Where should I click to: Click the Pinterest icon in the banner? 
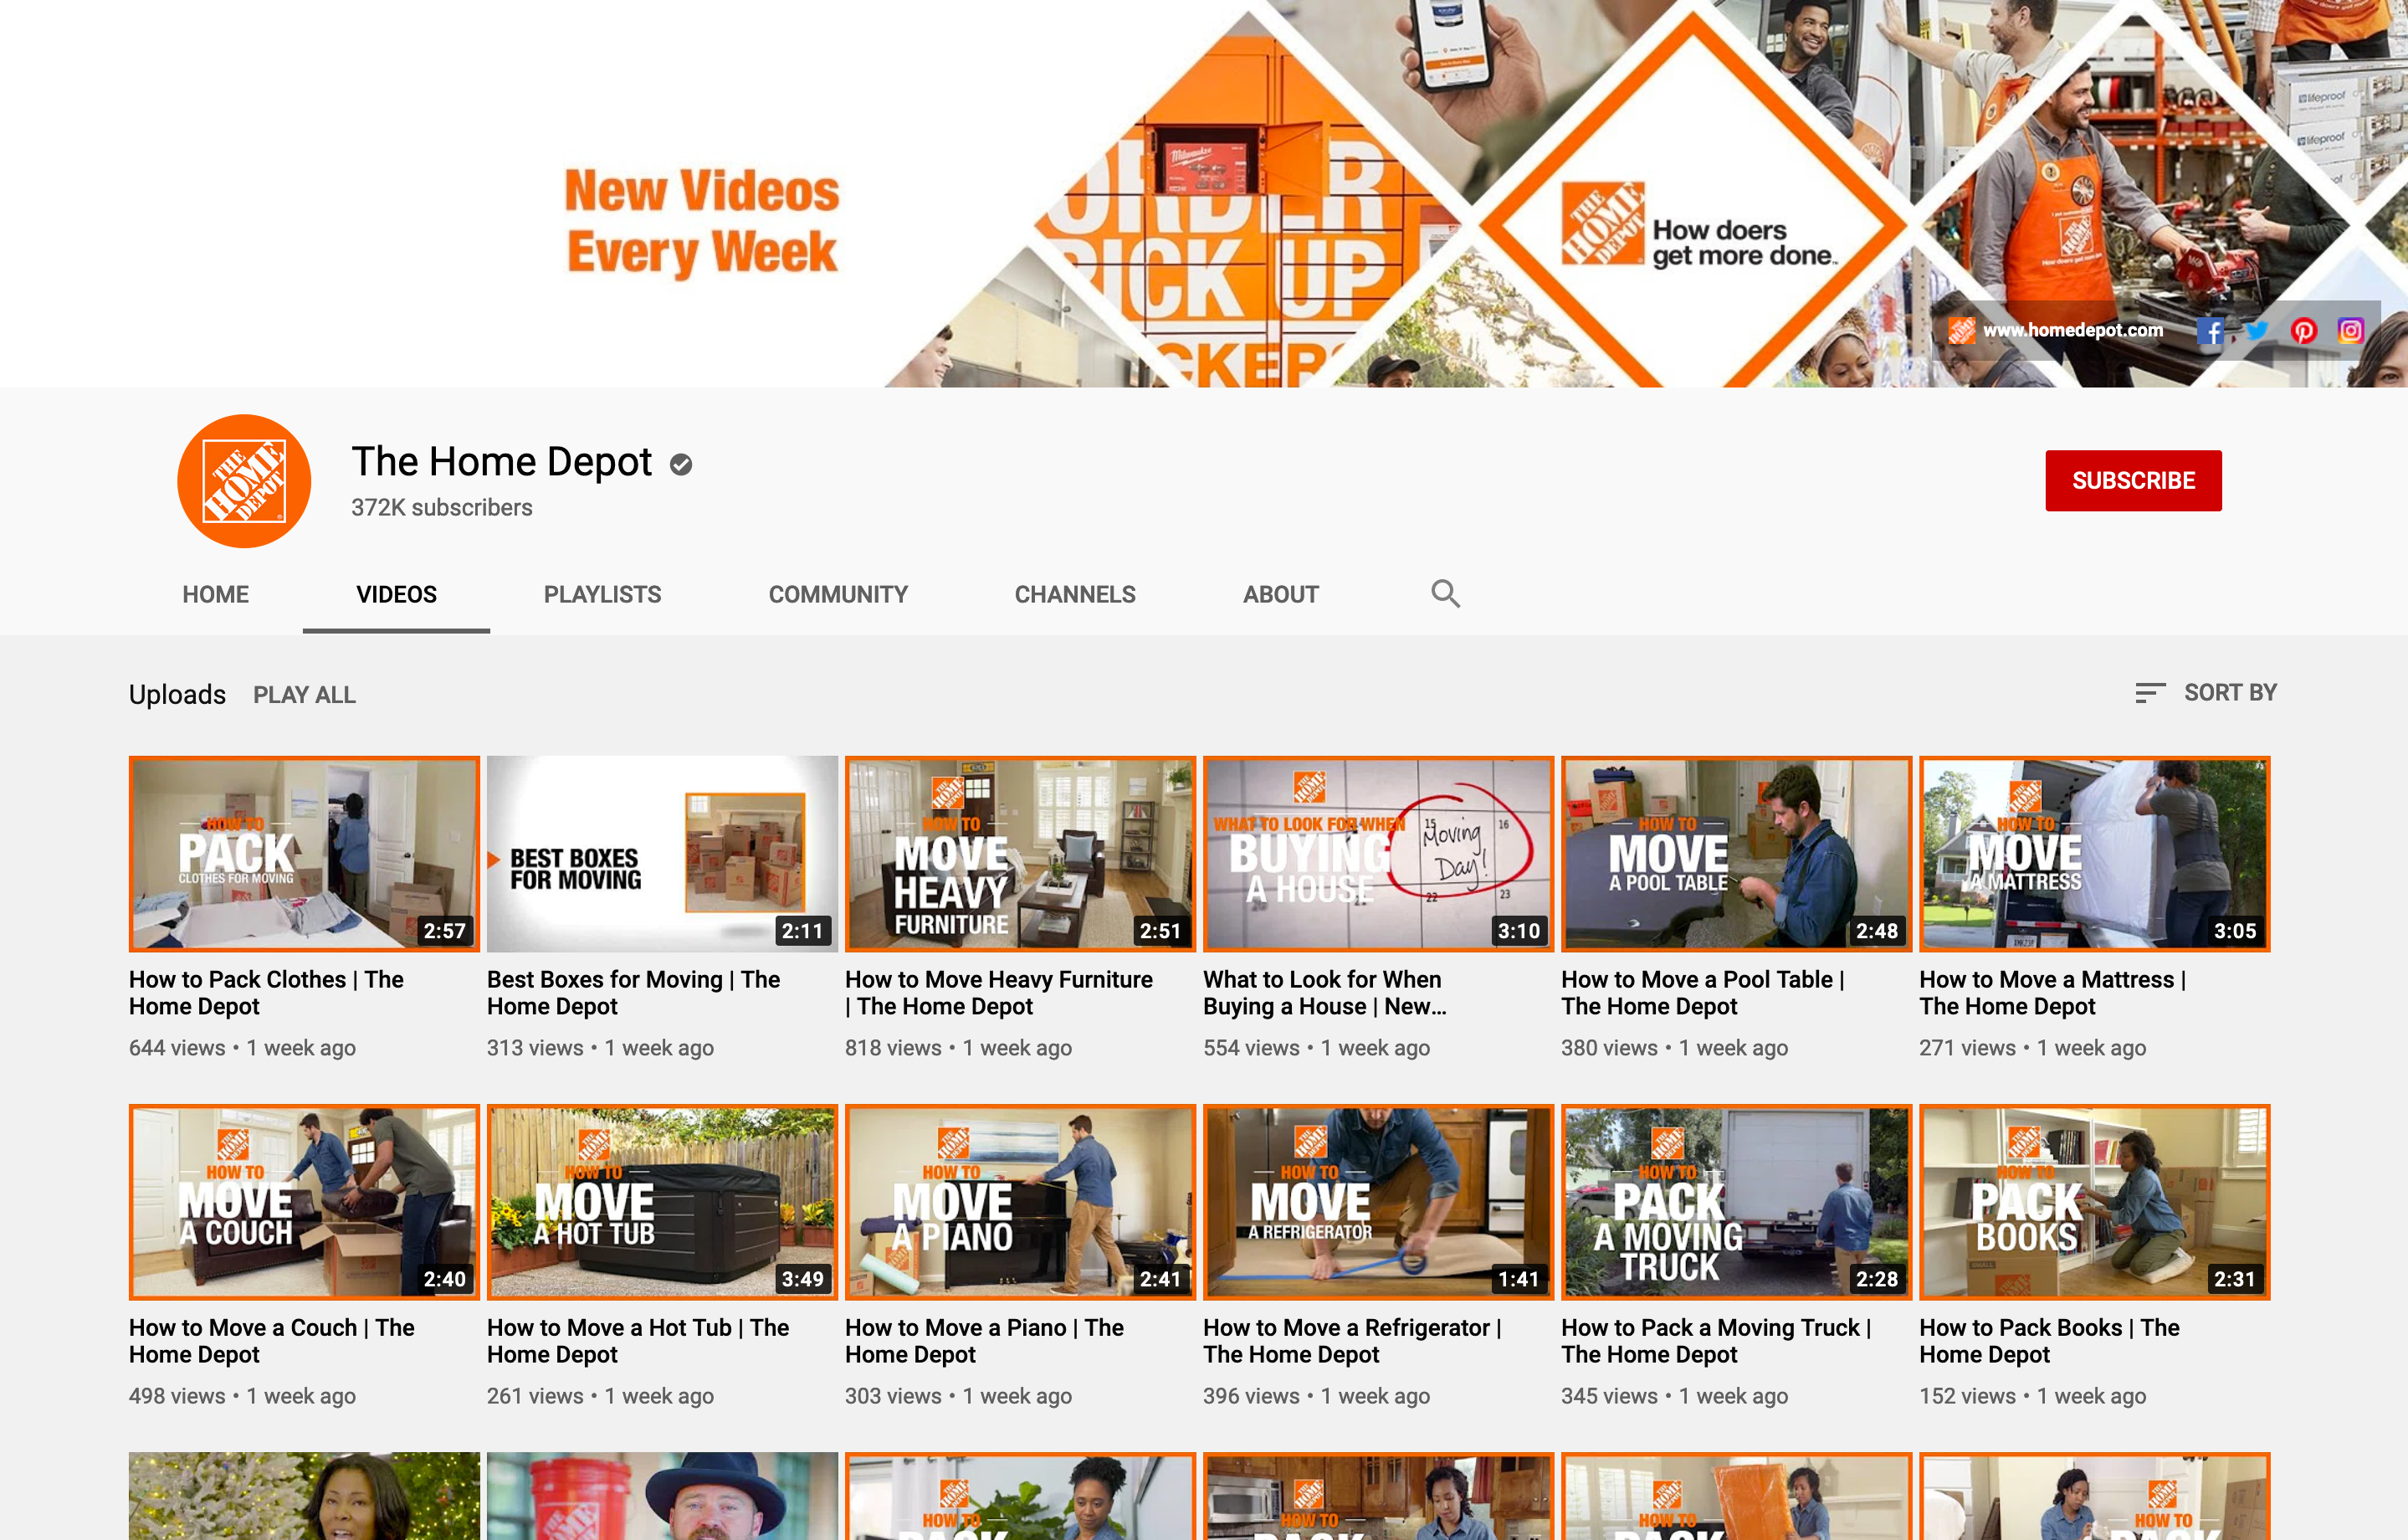coord(2304,331)
